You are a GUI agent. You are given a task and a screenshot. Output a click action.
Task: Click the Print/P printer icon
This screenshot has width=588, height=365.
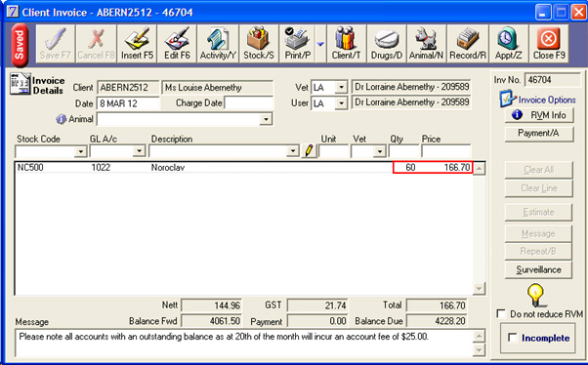point(297,44)
